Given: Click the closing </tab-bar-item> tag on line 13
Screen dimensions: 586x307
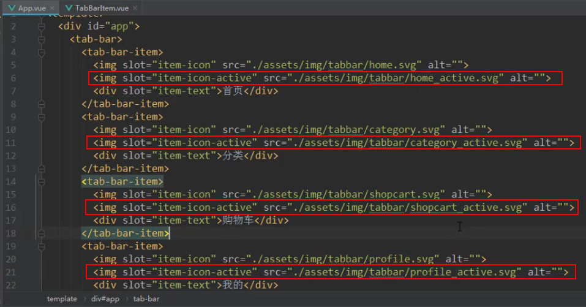Looking at the screenshot, I should pos(125,169).
